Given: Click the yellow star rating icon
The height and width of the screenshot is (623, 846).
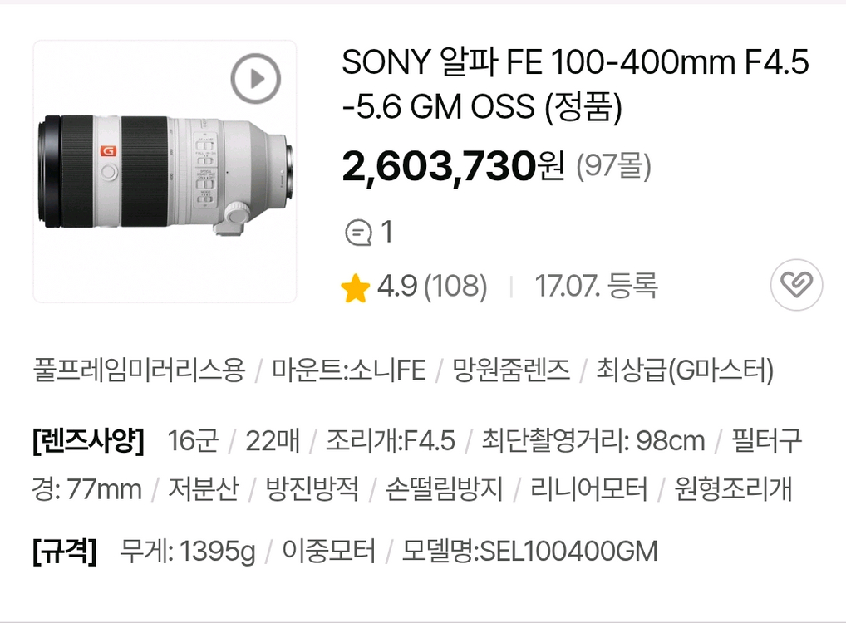Looking at the screenshot, I should pos(356,285).
